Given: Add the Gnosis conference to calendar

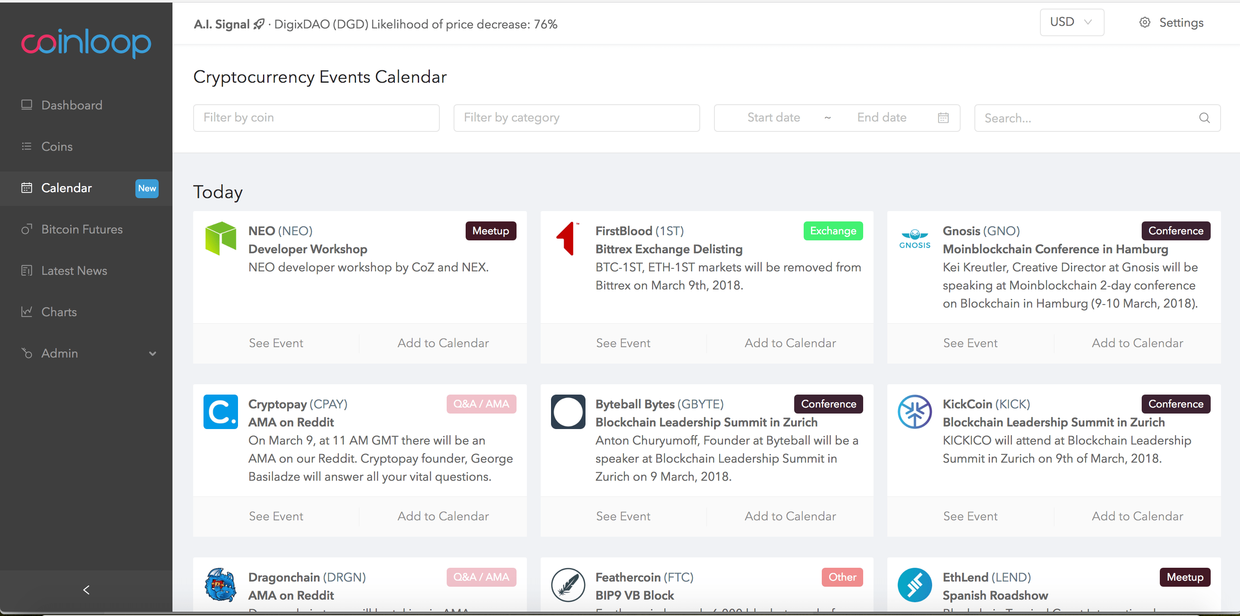Looking at the screenshot, I should click(x=1137, y=343).
